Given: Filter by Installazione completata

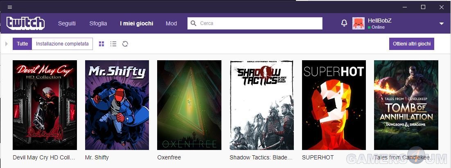Looking at the screenshot, I should coord(62,44).
